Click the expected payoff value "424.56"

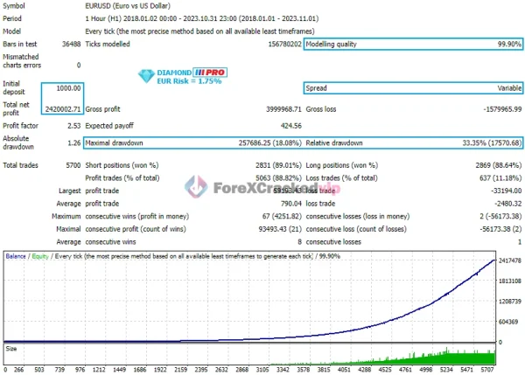[291, 126]
